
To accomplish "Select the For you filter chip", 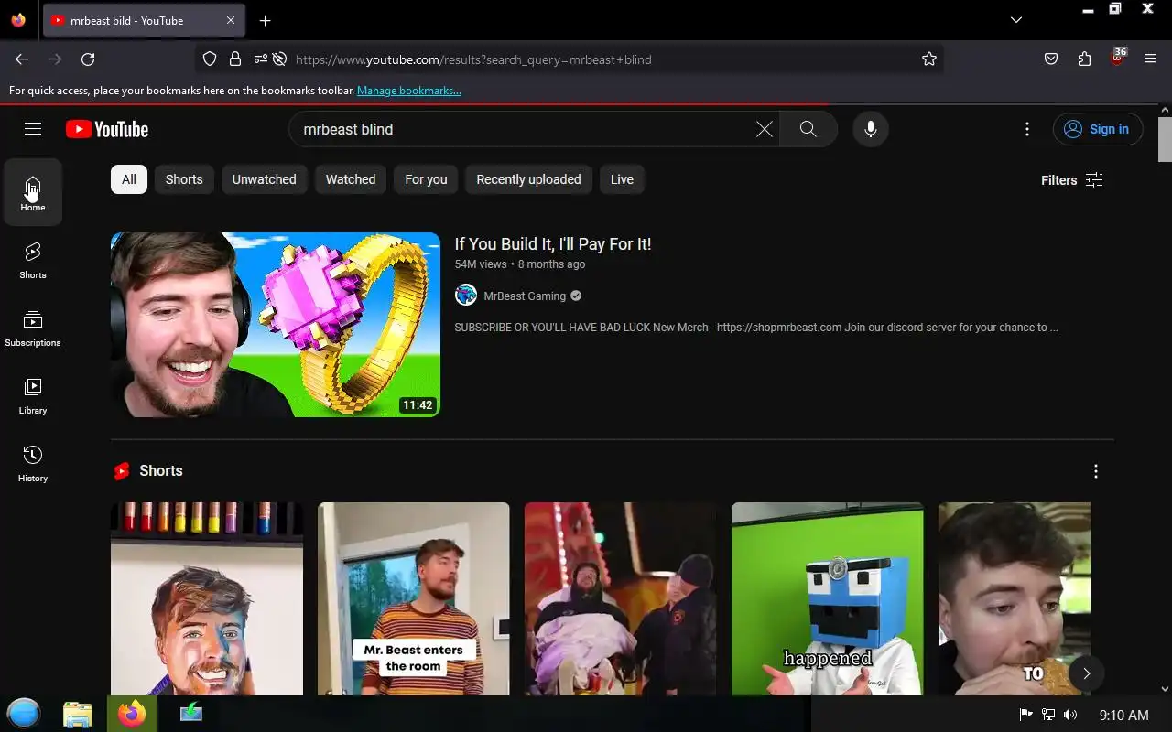I will (x=427, y=179).
